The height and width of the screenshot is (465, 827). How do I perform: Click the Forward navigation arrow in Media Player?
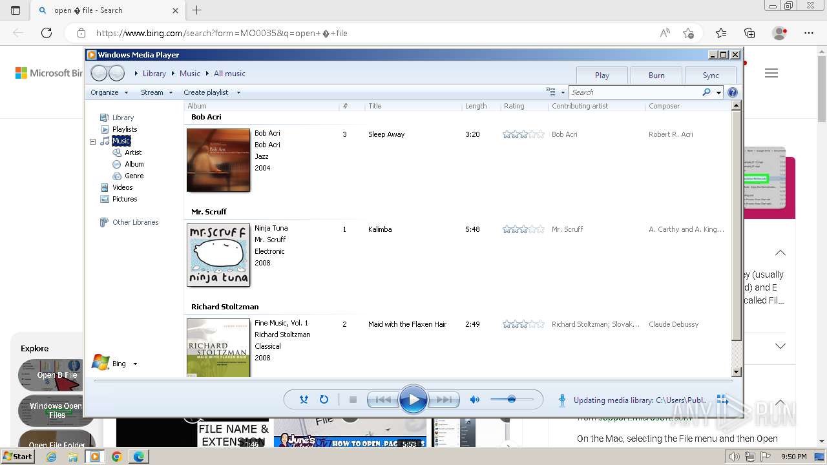[116, 73]
